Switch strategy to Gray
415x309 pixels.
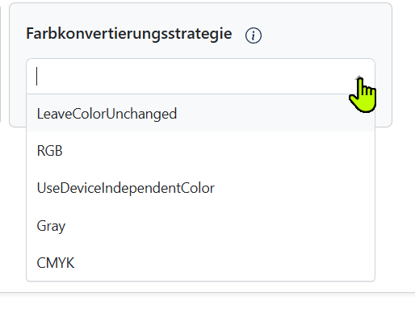pyautogui.click(x=200, y=225)
